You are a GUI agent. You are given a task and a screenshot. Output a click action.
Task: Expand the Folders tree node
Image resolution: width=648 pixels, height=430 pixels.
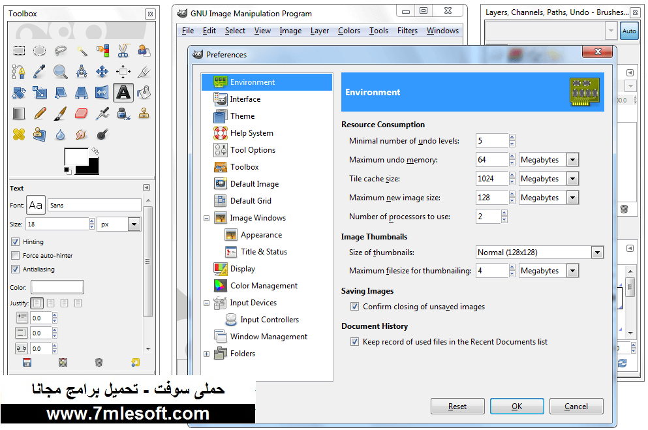(207, 354)
